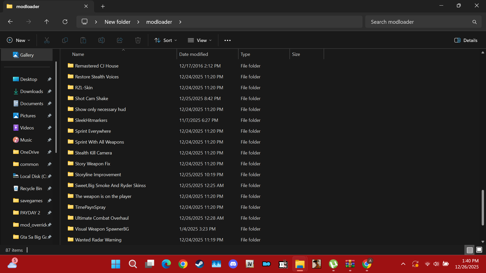Toggle the Details pane button
This screenshot has height=273, width=486.
(466, 40)
